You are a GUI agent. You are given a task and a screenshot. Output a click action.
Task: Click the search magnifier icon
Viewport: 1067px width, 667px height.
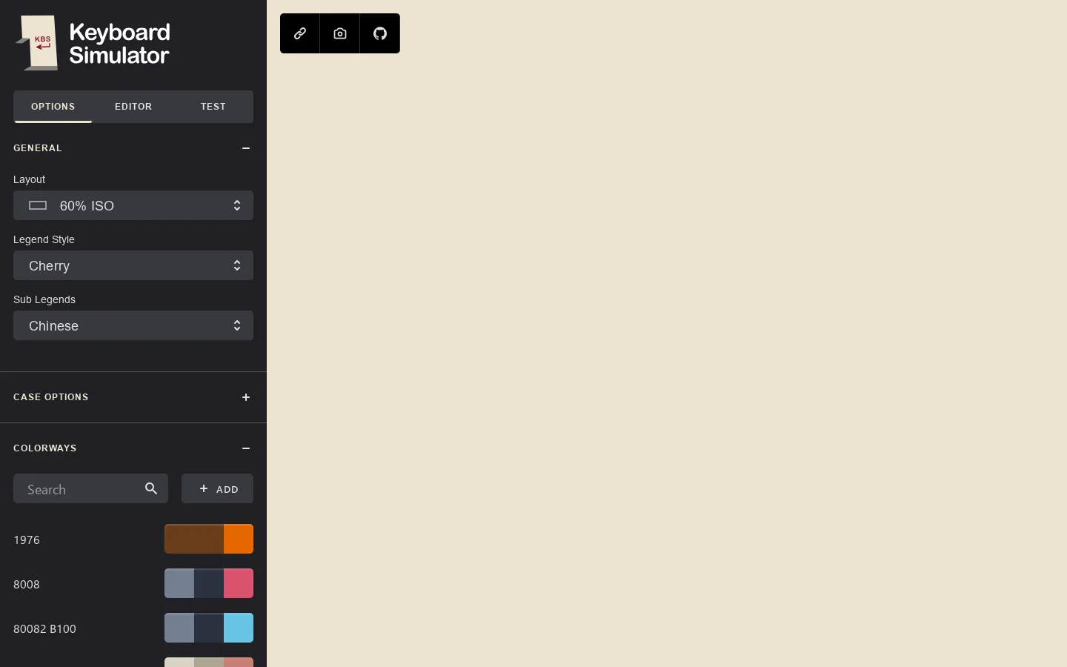151,489
